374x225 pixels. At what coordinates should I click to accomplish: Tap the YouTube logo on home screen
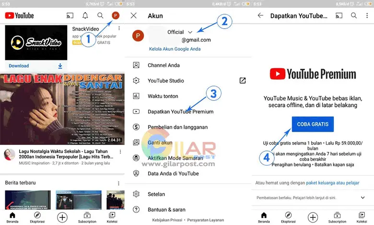pos(19,16)
